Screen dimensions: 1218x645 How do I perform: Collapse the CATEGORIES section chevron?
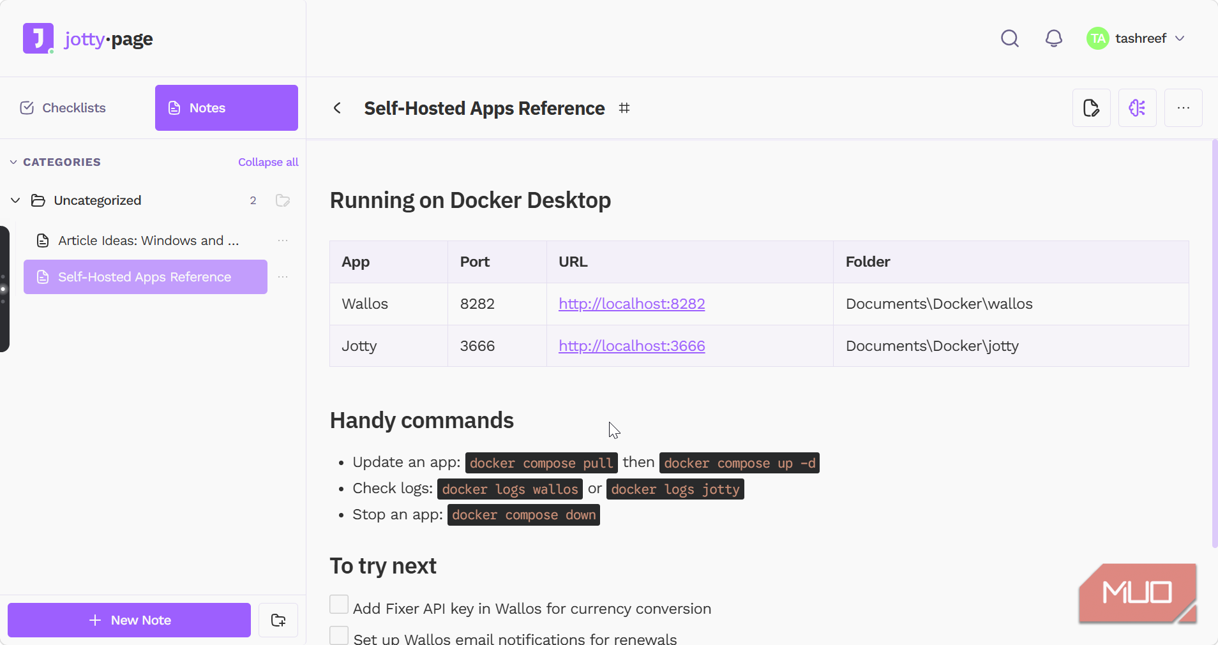point(13,162)
